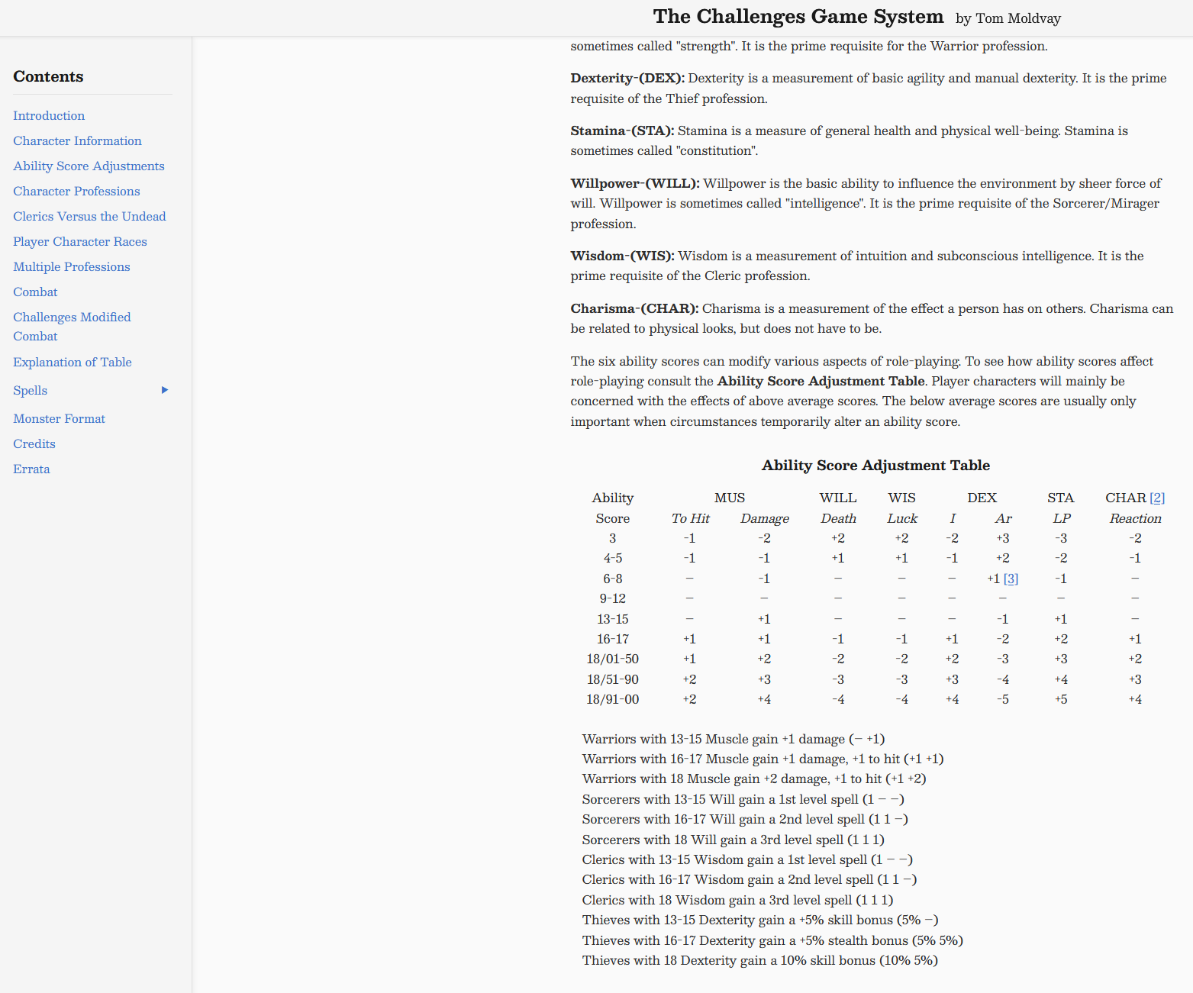Open Clerics Versus the Undead section

89,216
